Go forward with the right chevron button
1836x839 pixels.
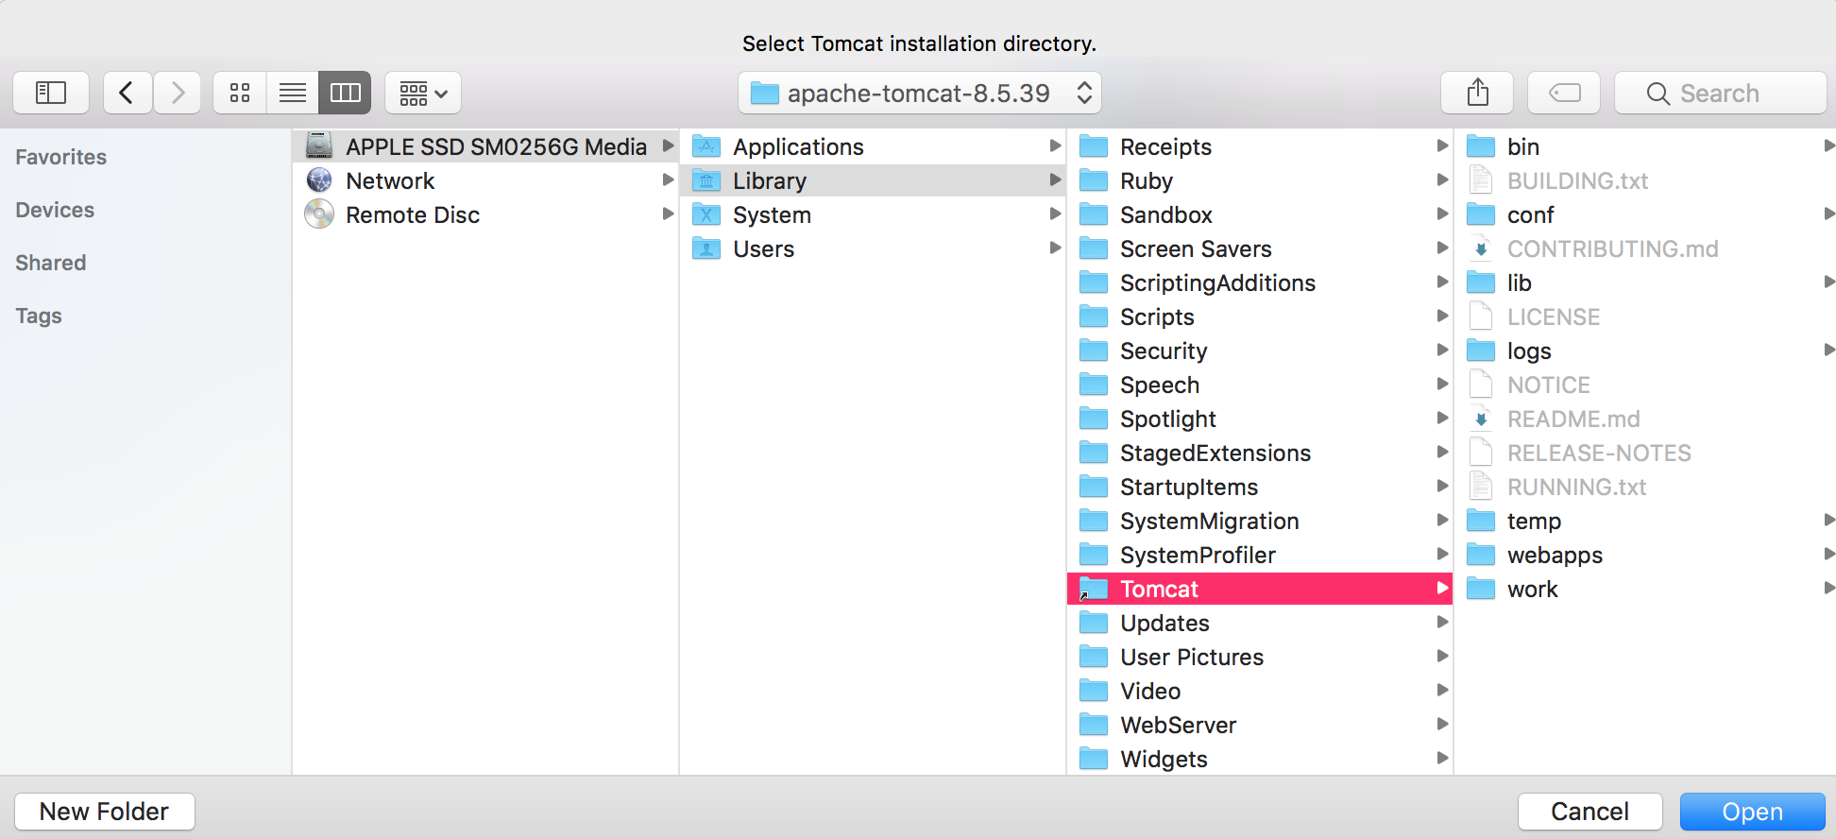(x=177, y=93)
